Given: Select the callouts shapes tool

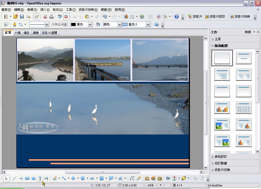Looking at the screenshot, I should (111, 178).
